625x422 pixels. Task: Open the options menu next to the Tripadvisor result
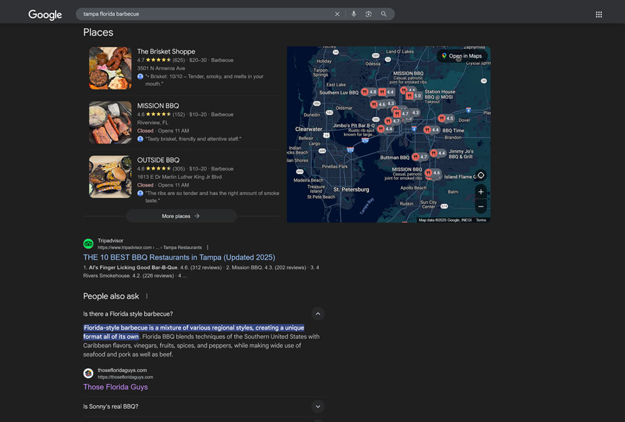207,247
